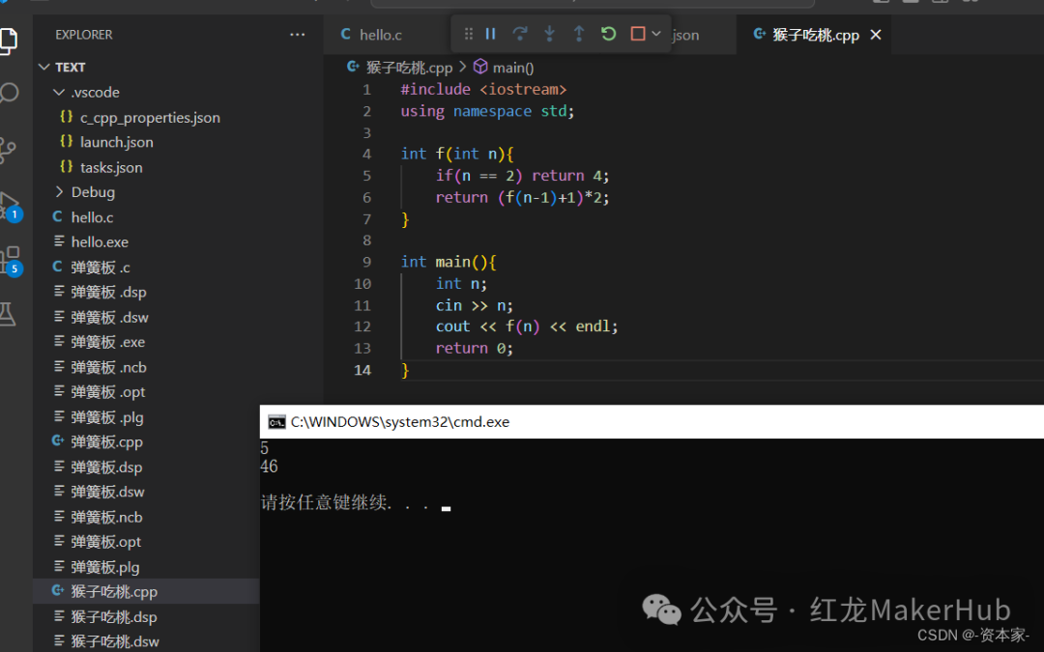Image resolution: width=1044 pixels, height=652 pixels.
Task: Click the Step Out debug button
Action: tap(579, 34)
